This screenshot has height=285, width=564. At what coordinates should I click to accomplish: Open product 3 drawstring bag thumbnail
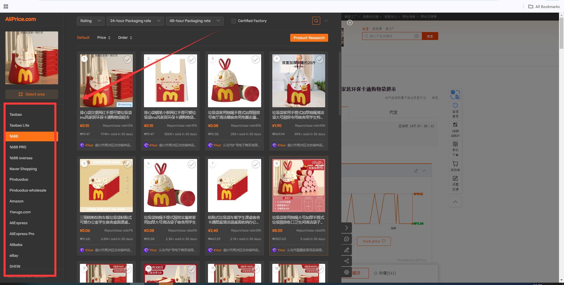click(x=234, y=81)
